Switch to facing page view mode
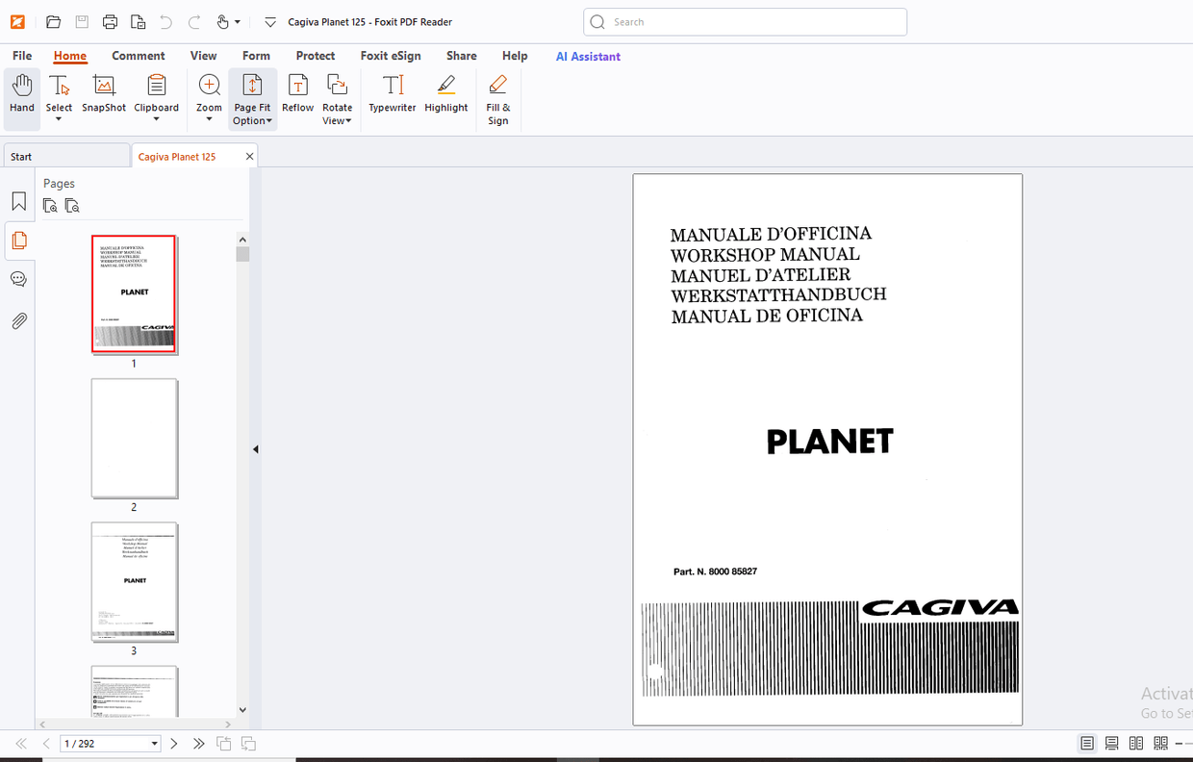This screenshot has width=1193, height=762. point(1135,743)
